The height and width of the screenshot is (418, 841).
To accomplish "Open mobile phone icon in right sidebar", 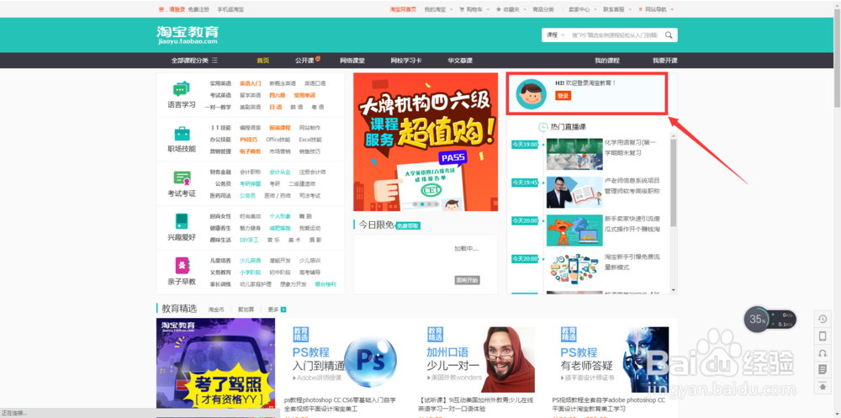I will coord(822,336).
